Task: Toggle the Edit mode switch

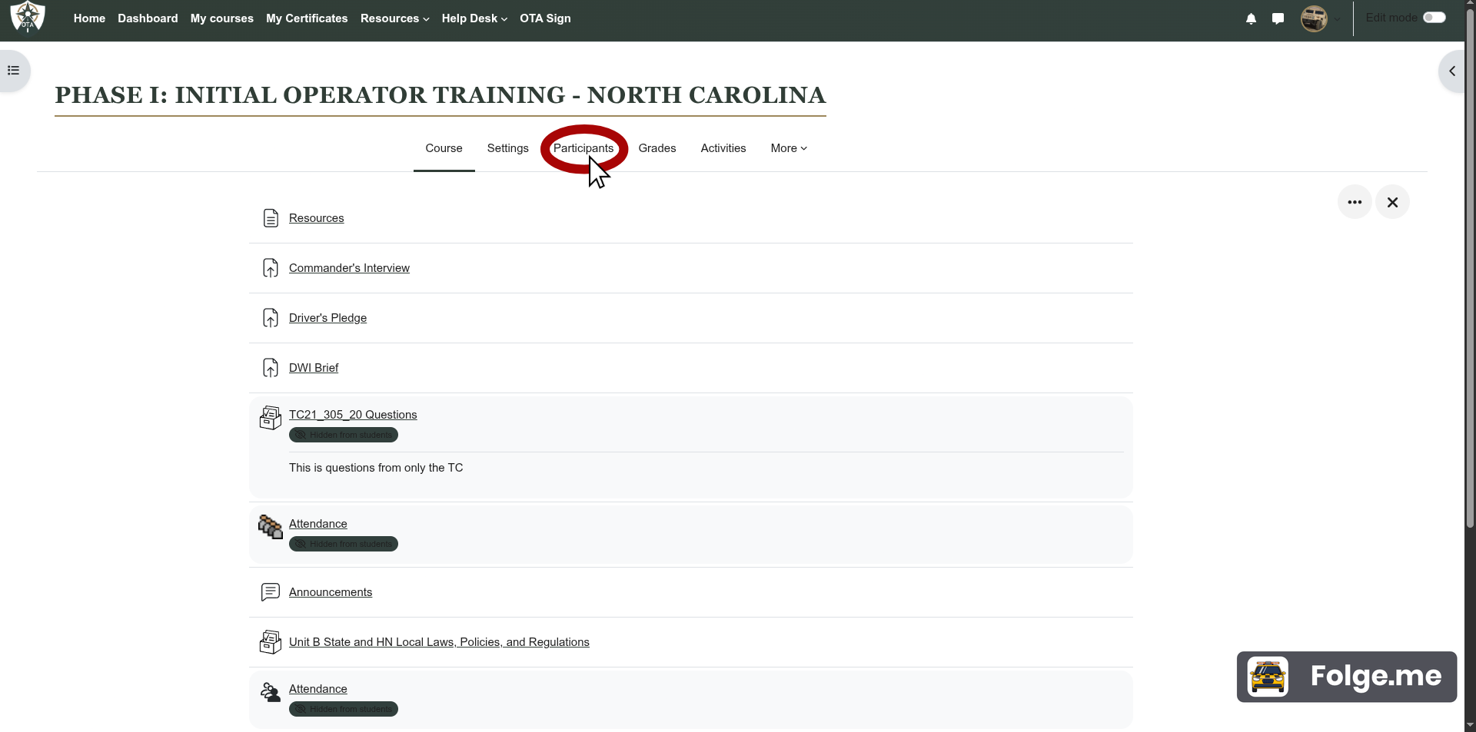Action: 1434,18
